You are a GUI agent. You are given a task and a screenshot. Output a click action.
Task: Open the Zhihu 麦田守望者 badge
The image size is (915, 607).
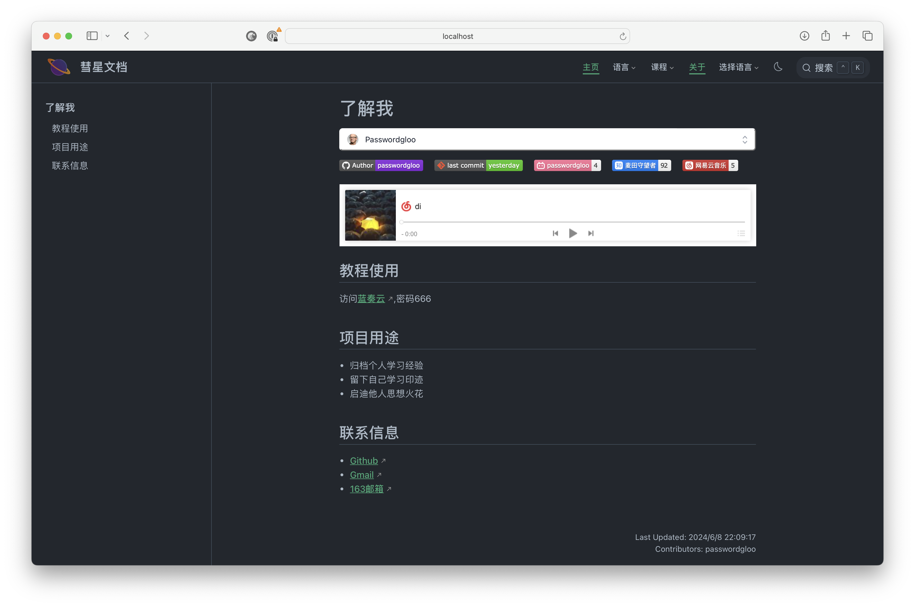click(641, 165)
